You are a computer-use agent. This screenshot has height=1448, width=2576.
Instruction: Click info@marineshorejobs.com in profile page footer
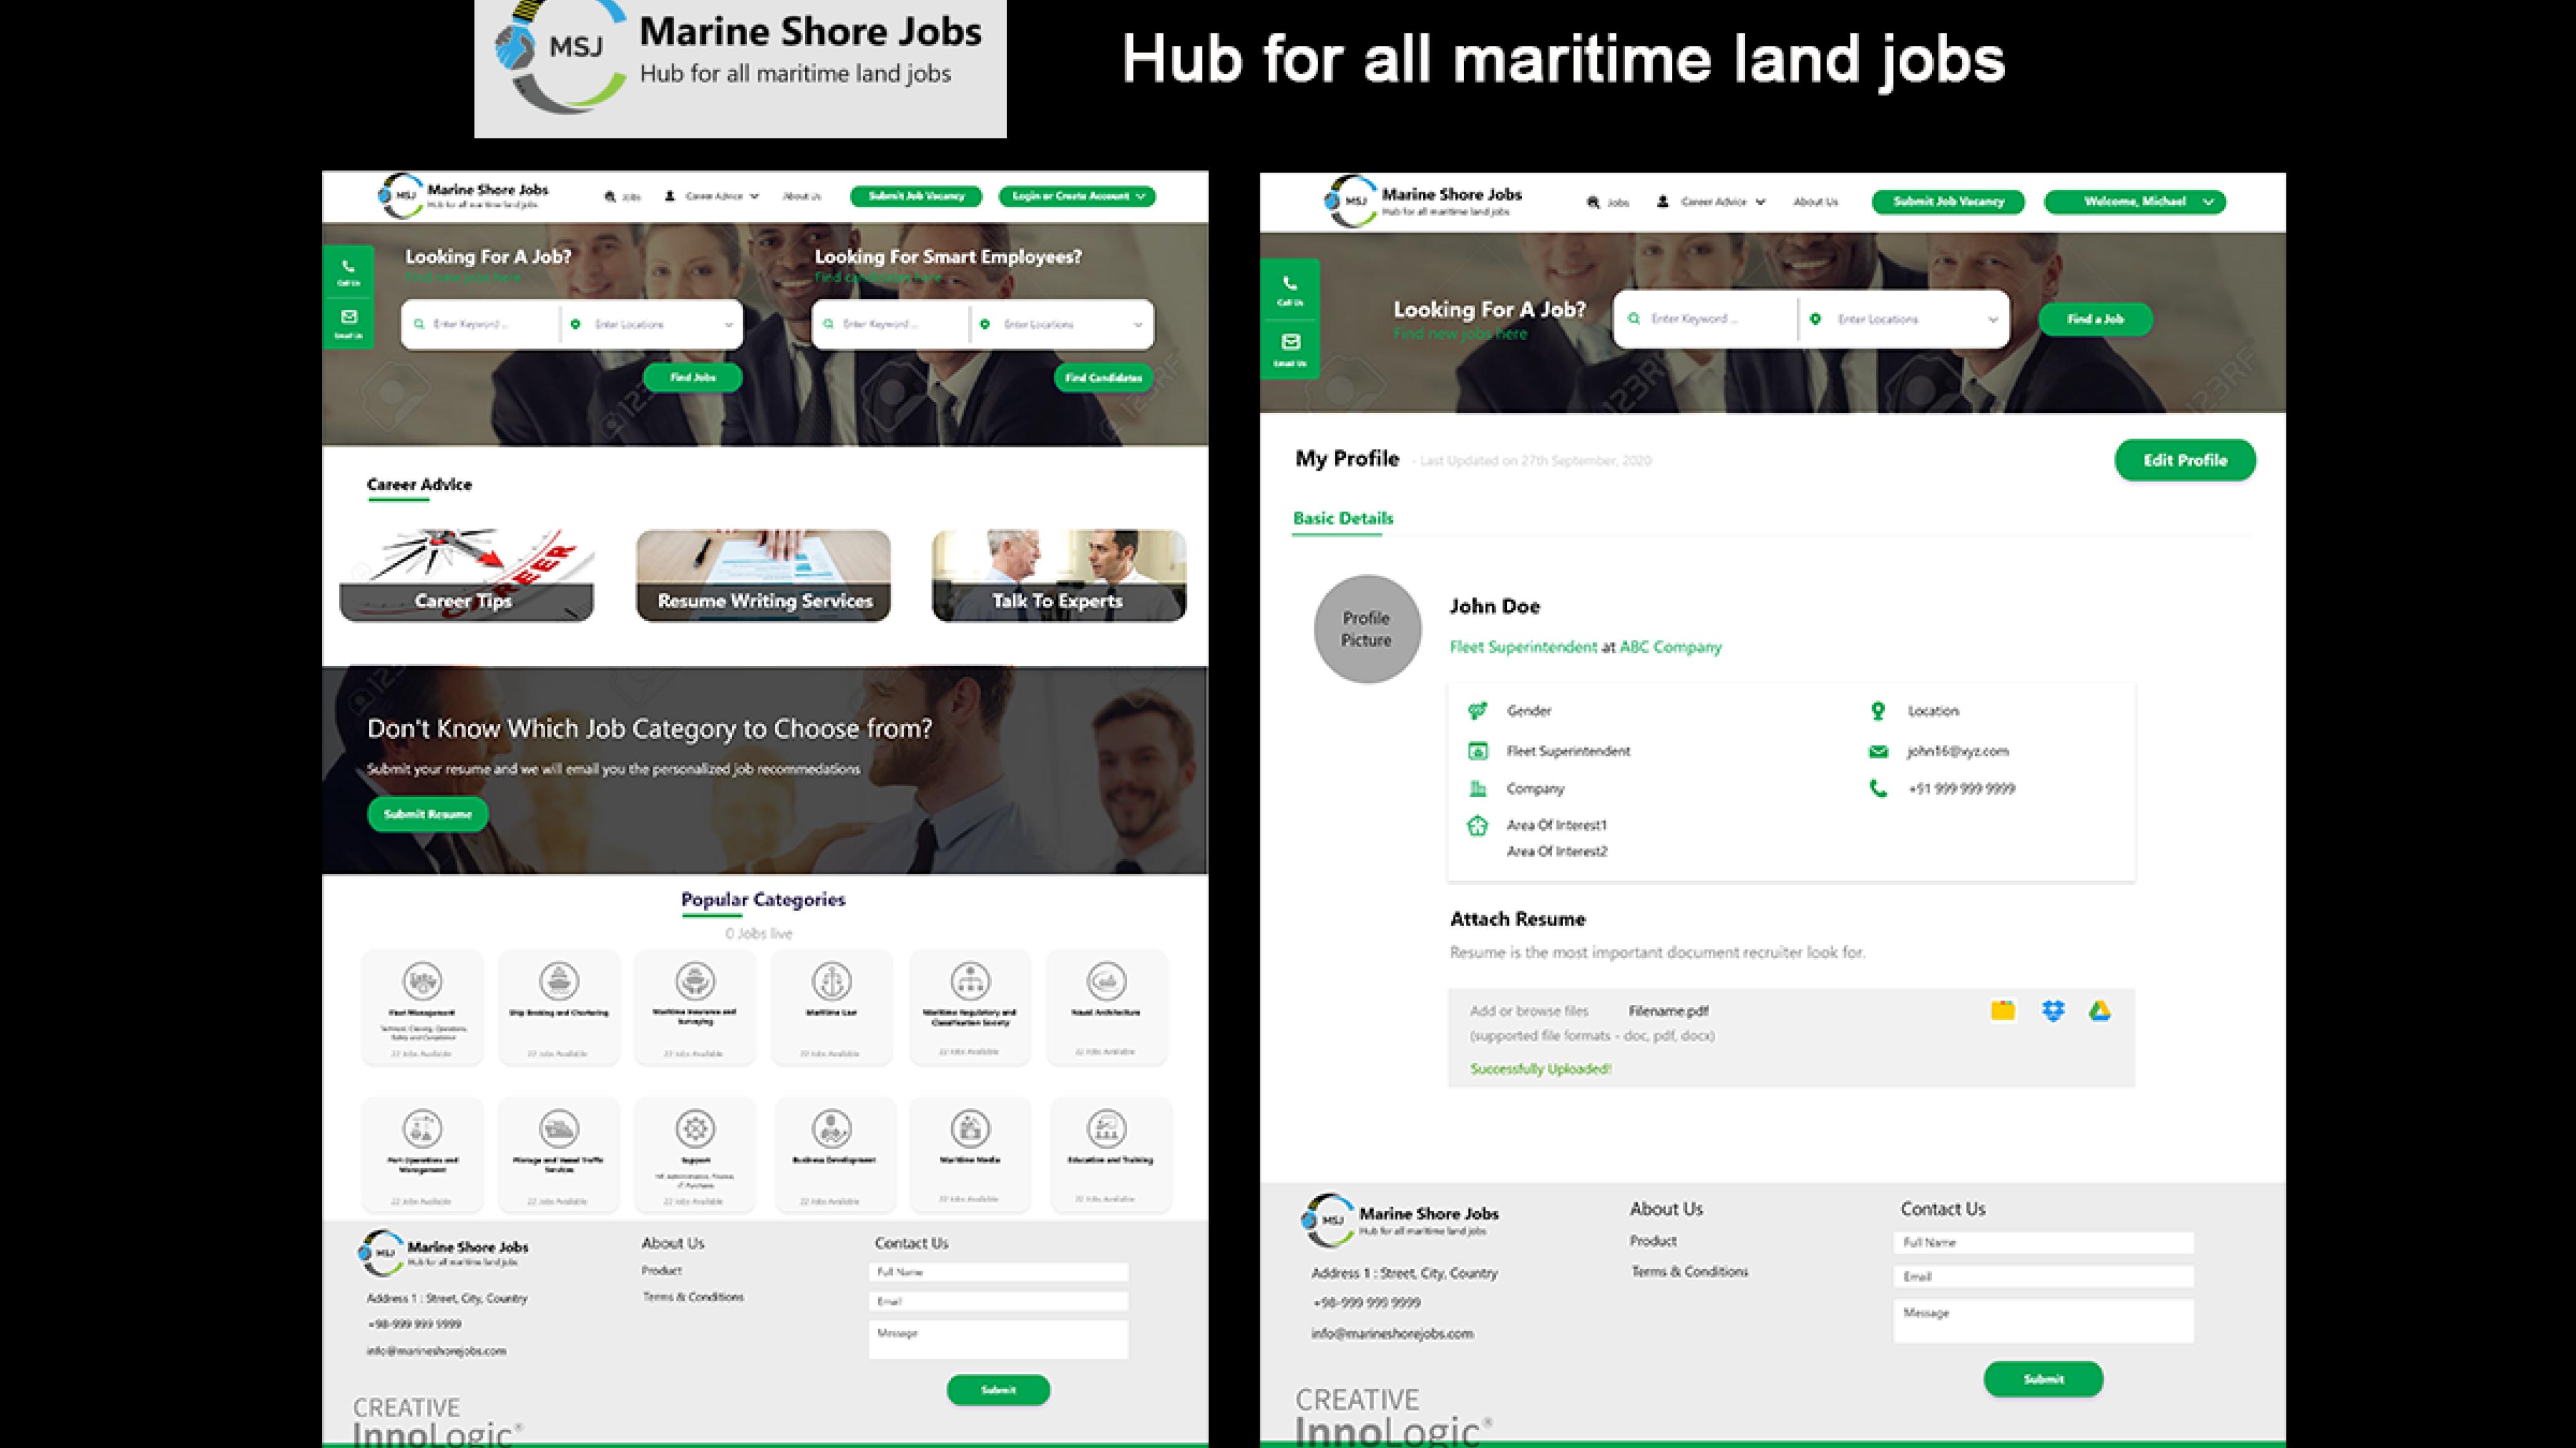coord(1392,1333)
